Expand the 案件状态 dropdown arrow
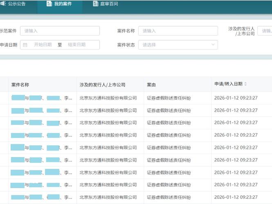The width and height of the screenshot is (272, 204). click(x=213, y=45)
